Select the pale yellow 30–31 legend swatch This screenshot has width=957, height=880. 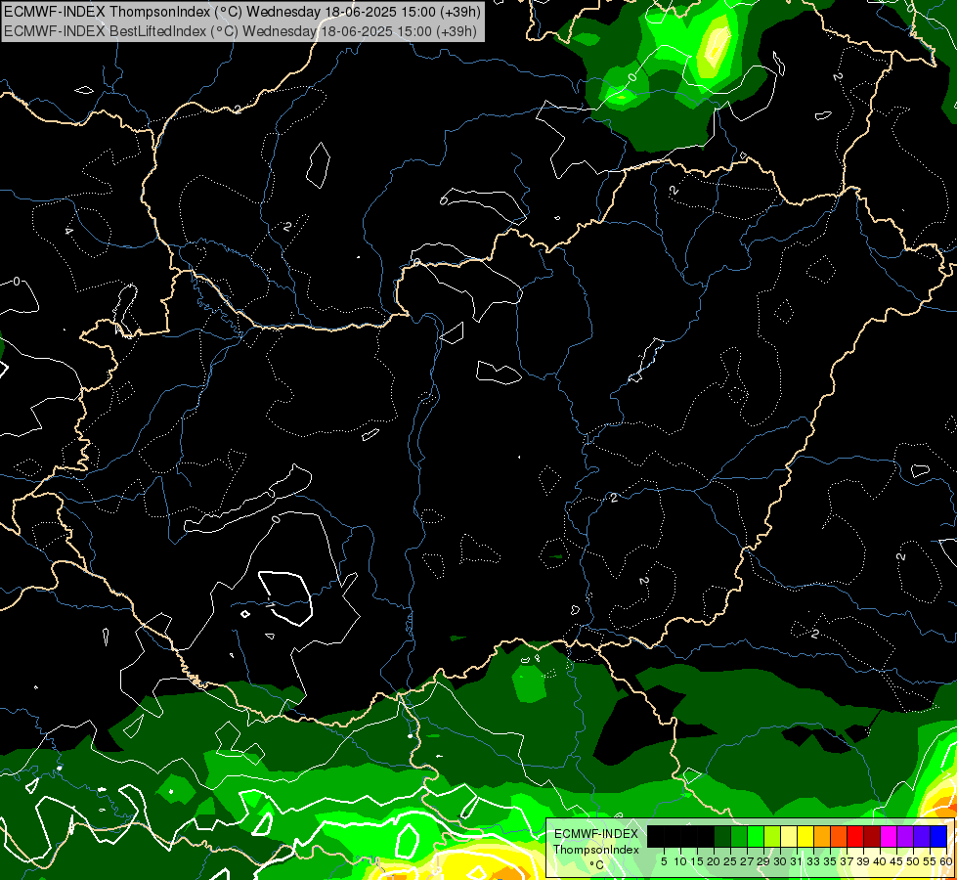coord(789,836)
